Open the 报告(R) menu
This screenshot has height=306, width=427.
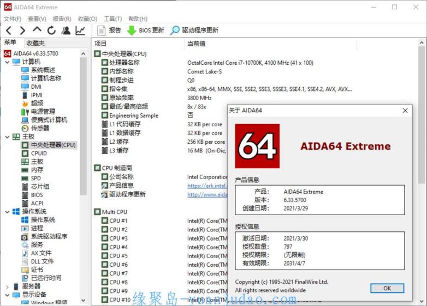click(62, 19)
